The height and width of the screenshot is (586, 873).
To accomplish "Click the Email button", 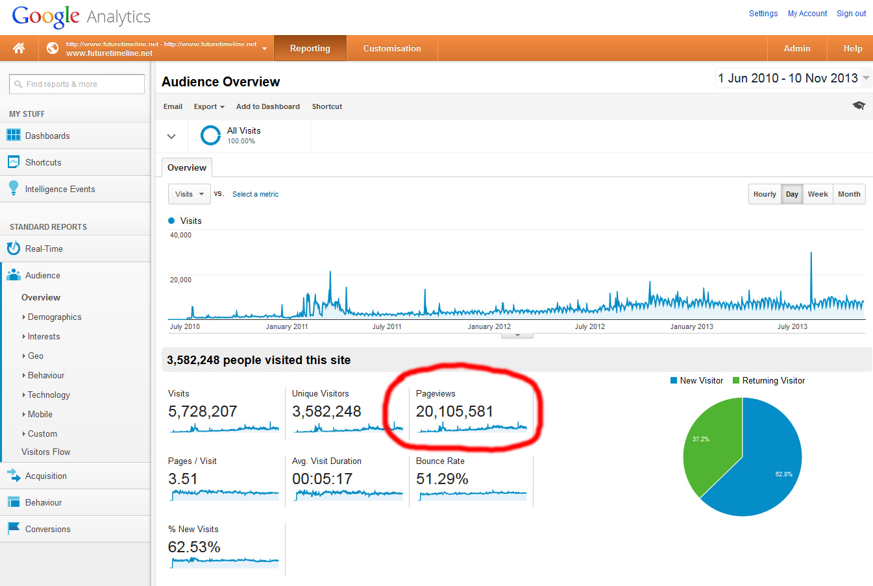I will click(173, 106).
